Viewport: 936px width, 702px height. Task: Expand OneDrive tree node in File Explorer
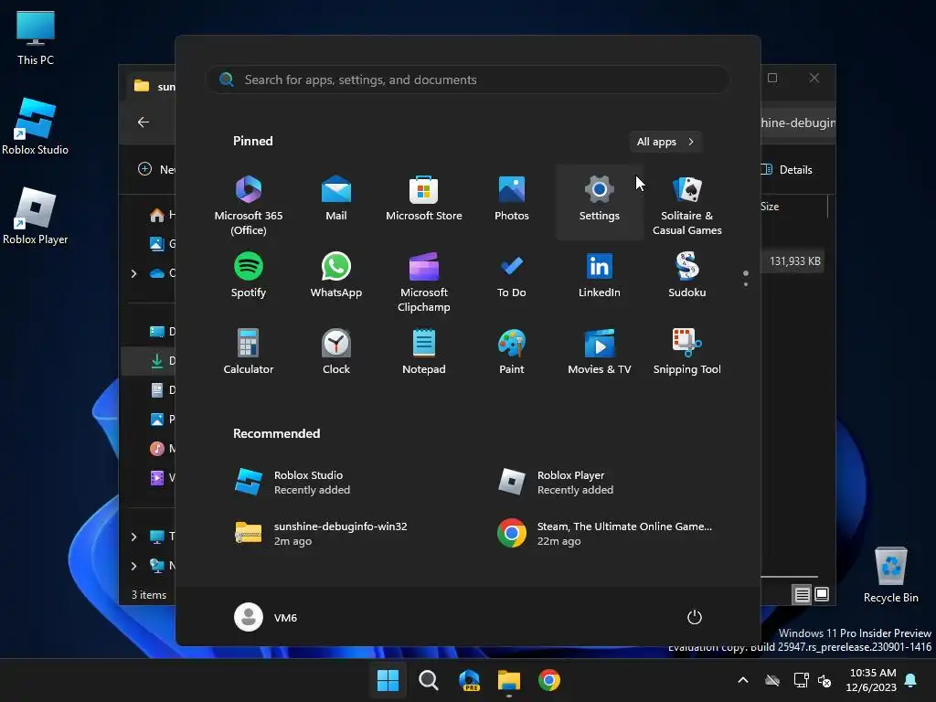click(x=133, y=273)
